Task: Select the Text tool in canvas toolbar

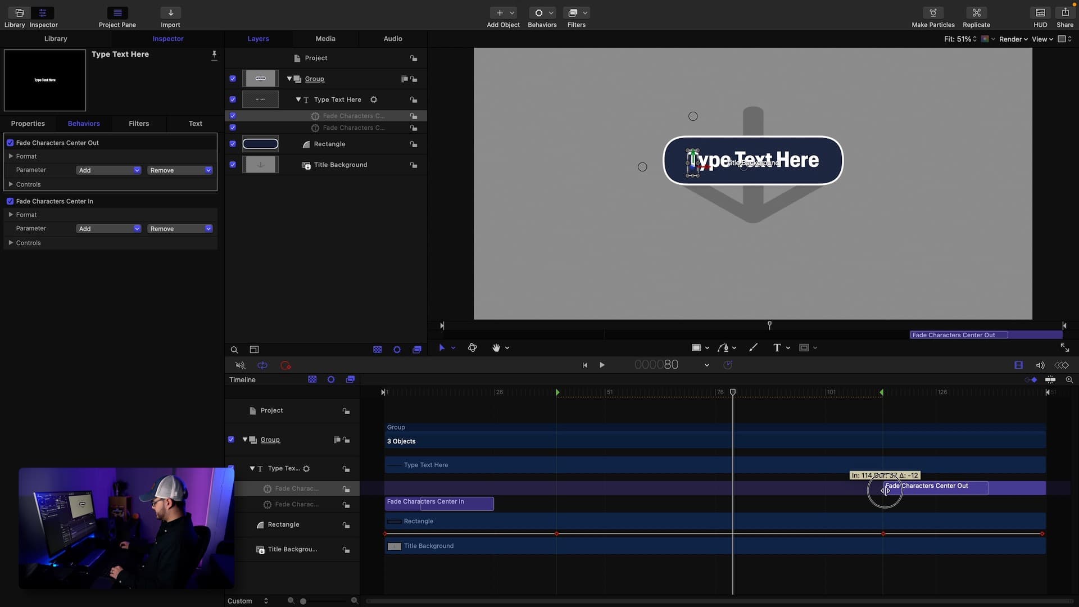Action: point(777,348)
